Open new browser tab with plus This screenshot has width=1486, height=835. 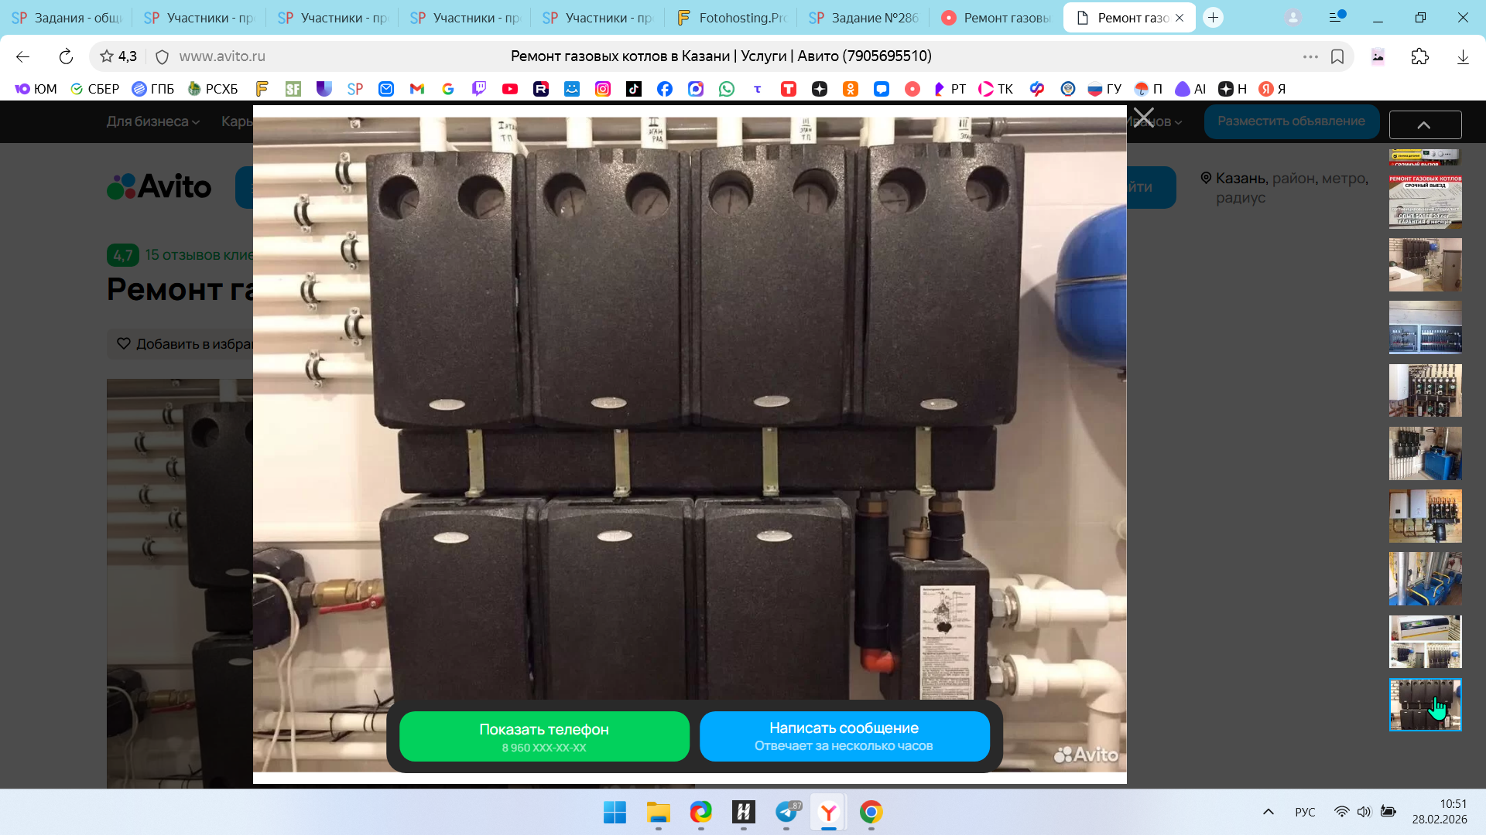pyautogui.click(x=1213, y=18)
